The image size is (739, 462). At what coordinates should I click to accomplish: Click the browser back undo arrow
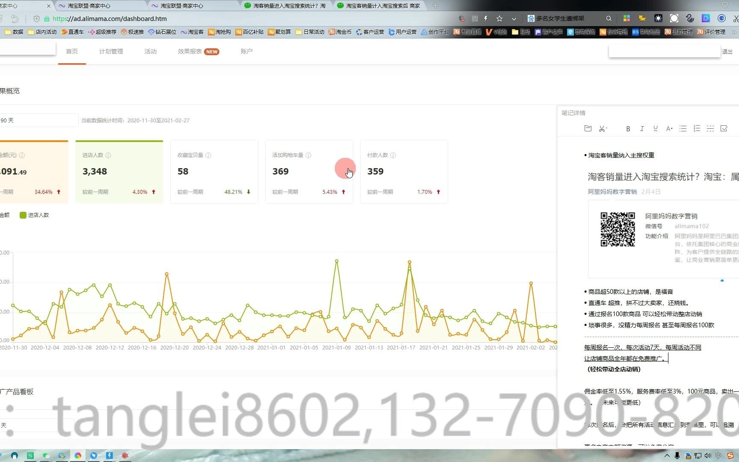[15, 18]
